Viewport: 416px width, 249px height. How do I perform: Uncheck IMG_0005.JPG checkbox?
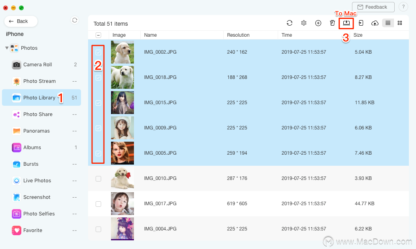(98, 154)
